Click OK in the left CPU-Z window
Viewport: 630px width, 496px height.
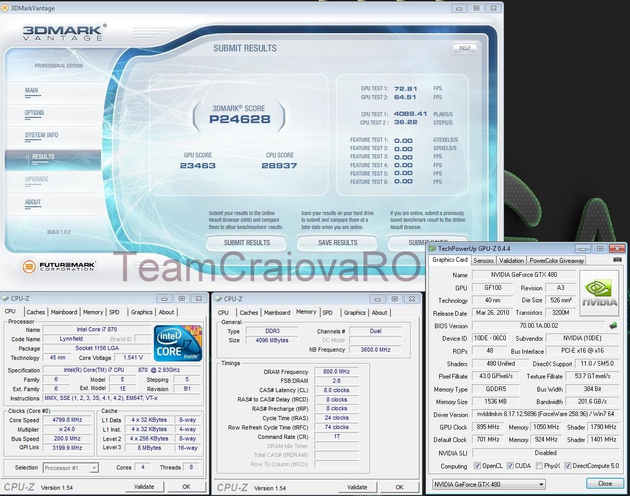pos(187,487)
